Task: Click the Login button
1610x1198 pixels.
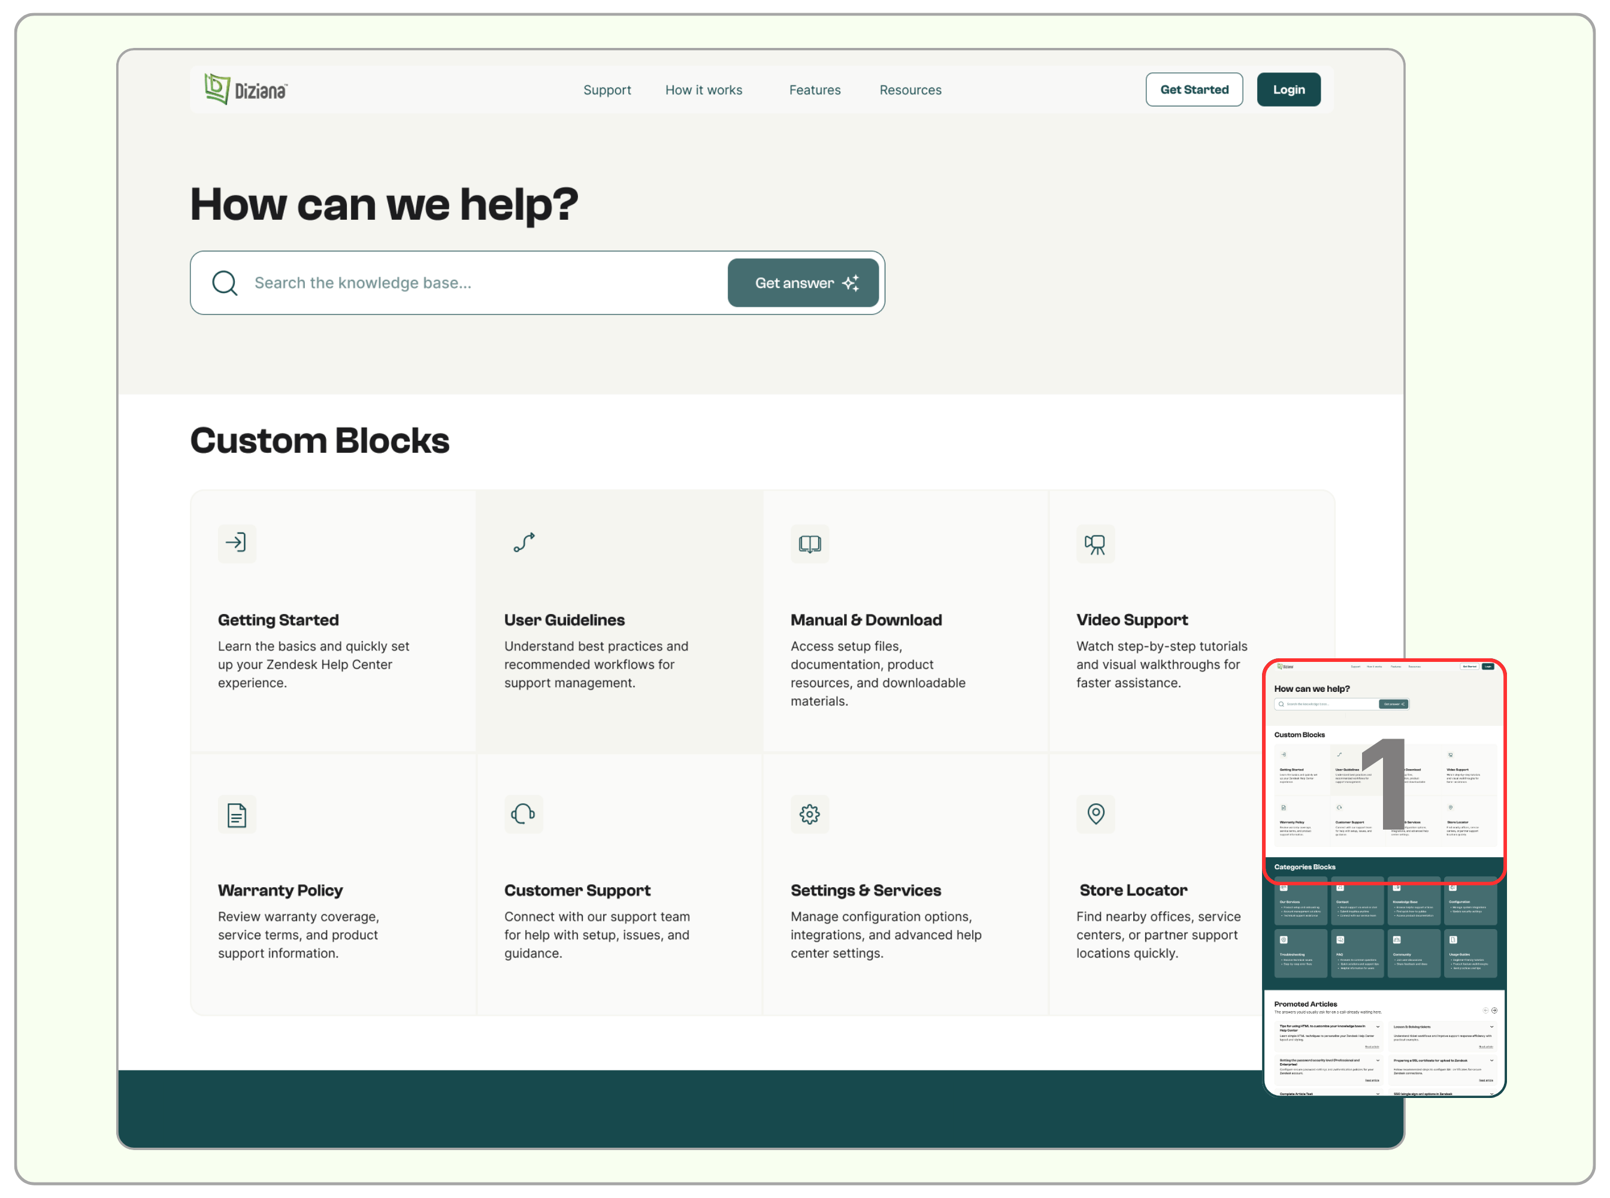Action: click(x=1288, y=89)
